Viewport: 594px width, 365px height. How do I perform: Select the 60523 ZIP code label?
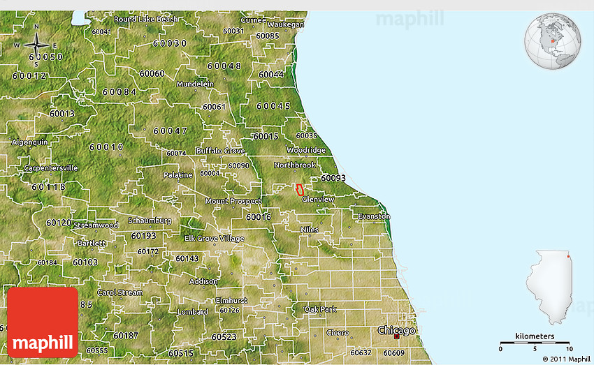224,336
